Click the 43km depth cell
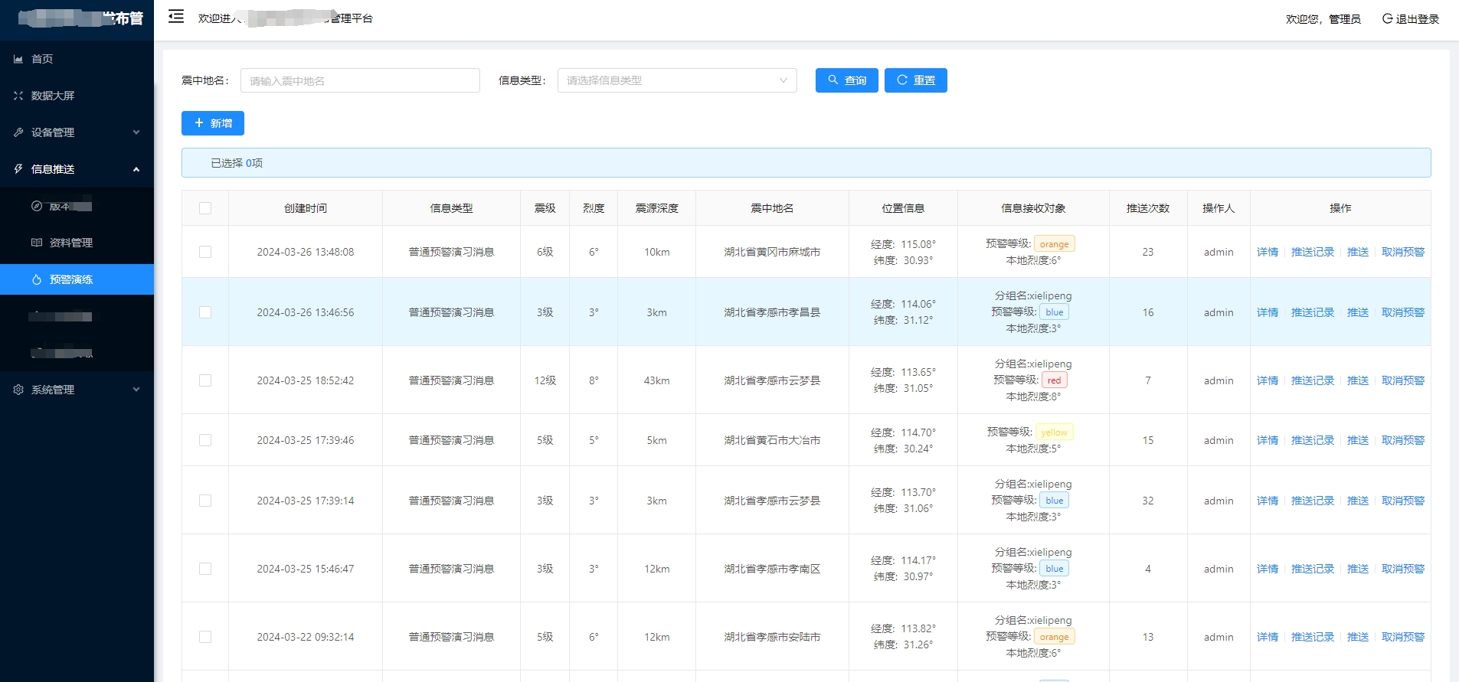Screen dimensions: 1459x682 [656, 380]
